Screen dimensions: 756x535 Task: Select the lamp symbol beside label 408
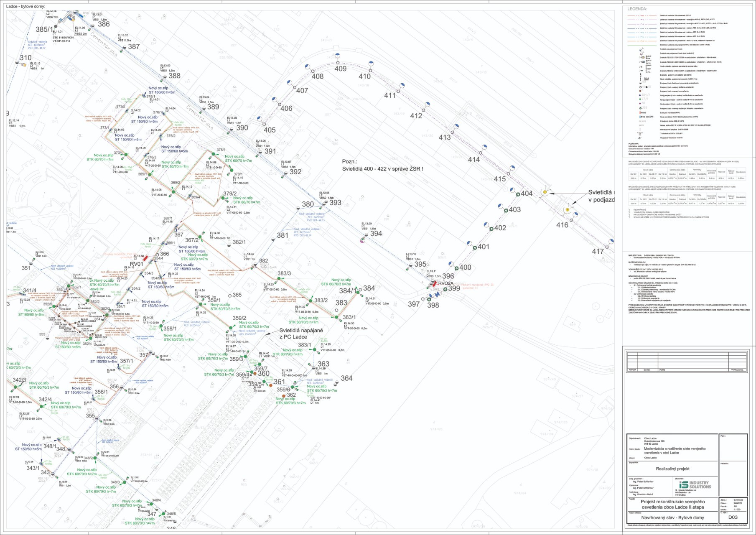(x=307, y=67)
